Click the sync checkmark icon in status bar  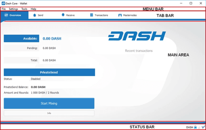pos(203,127)
